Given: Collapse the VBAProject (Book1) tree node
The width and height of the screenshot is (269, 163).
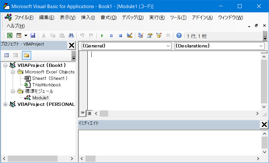Looking at the screenshot, I should click(x=5, y=65).
